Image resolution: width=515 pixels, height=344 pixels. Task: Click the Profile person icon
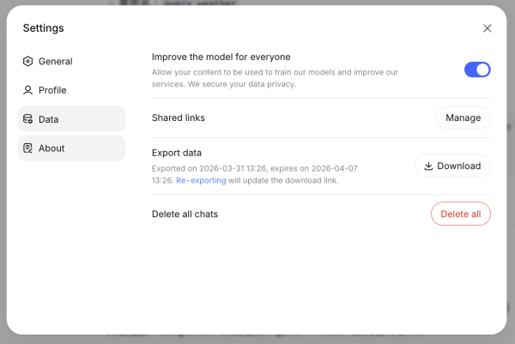[x=28, y=90]
